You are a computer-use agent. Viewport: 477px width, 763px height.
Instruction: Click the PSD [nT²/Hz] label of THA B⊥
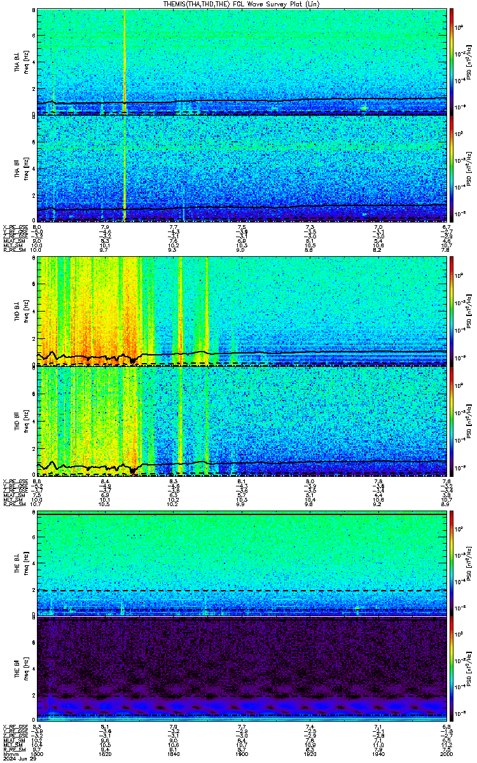pyautogui.click(x=467, y=62)
